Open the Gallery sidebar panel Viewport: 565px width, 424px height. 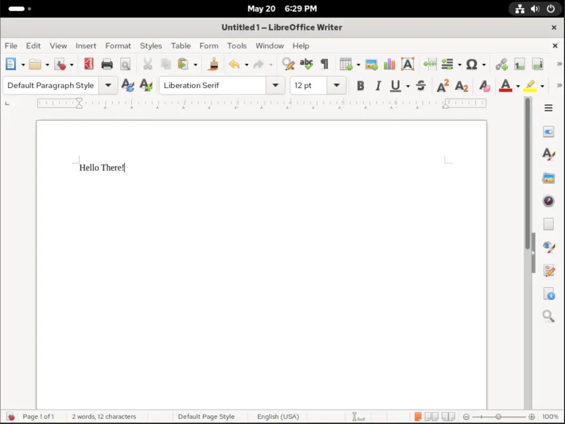point(548,178)
